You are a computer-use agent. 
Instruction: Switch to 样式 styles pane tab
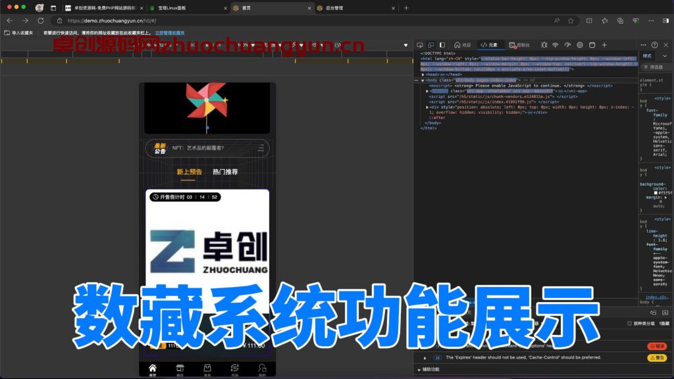tap(647, 56)
